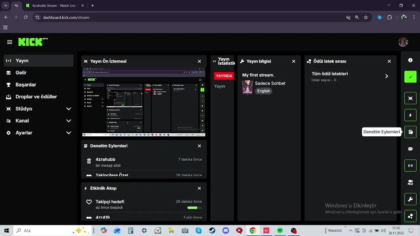This screenshot has width=420, height=236.
Task: Close the Yayın bilgisi panel
Action: [x=294, y=61]
